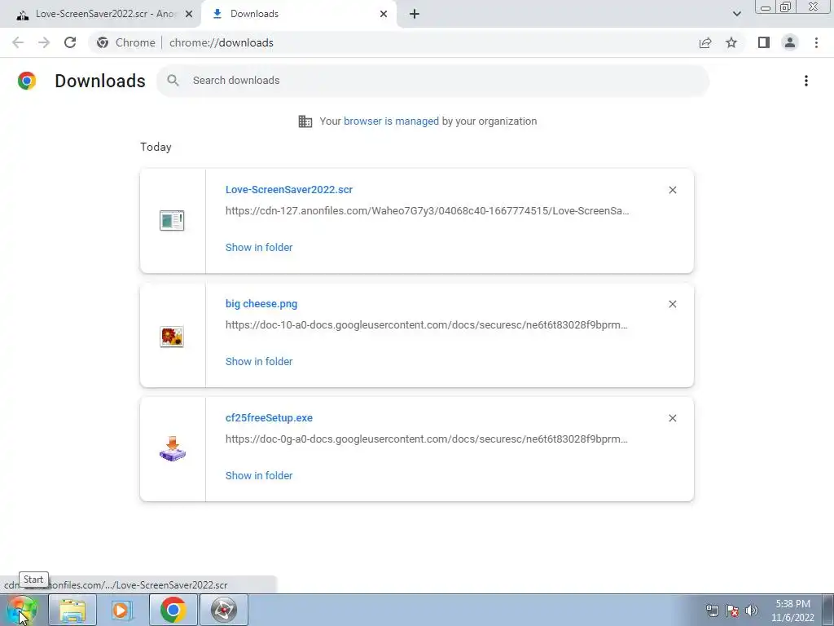Click the doc-0g-a0 googleusercontent URL of cf25freeSetup.exe
The height and width of the screenshot is (626, 834).
point(427,439)
